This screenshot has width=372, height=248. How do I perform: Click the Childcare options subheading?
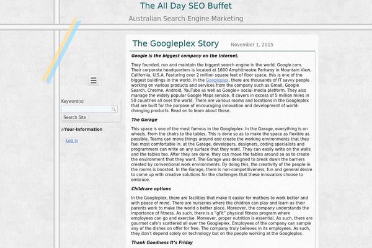click(x=151, y=189)
